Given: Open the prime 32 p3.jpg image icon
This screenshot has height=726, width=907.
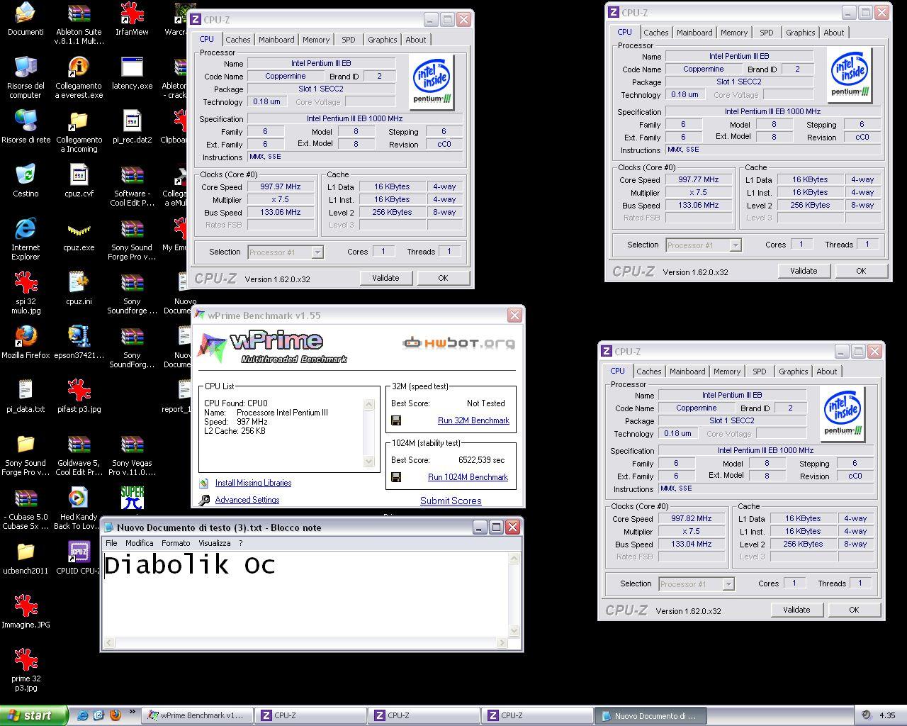Looking at the screenshot, I should click(26, 671).
